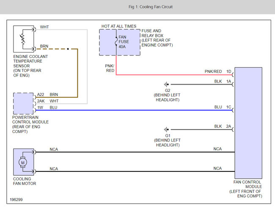Click terminal label '2A'

[x=228, y=126]
